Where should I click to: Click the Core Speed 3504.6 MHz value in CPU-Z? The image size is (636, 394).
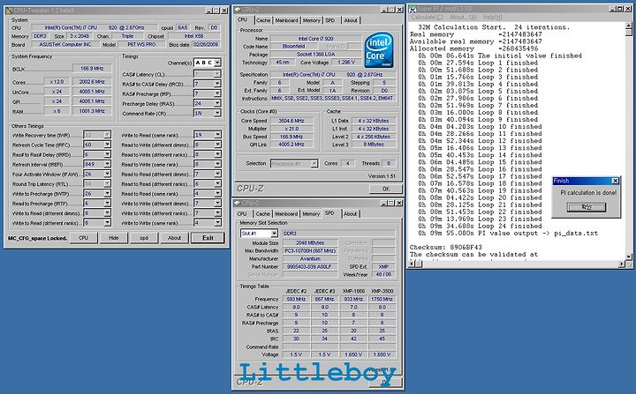click(291, 121)
